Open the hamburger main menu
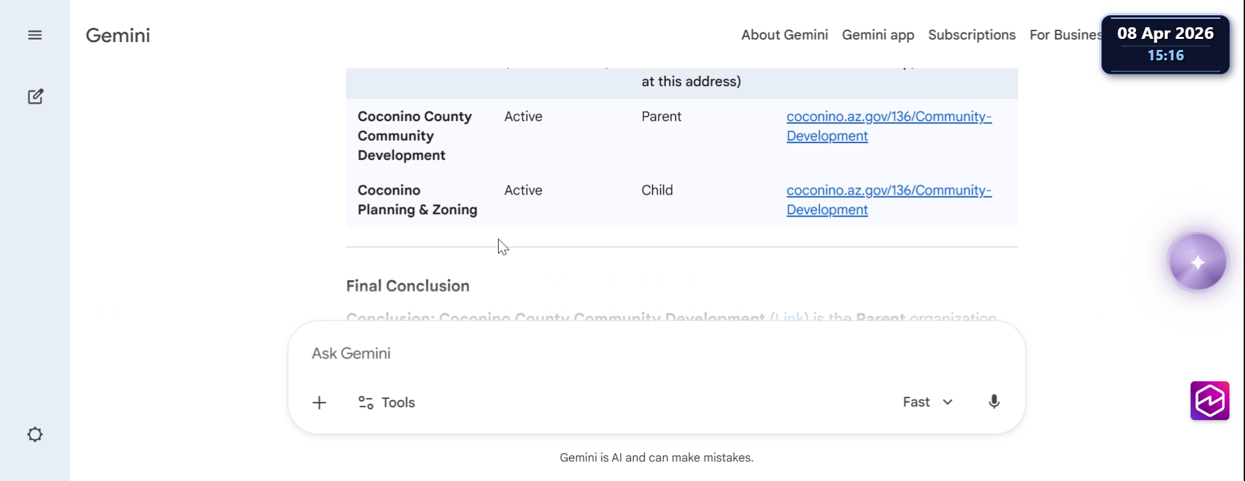 click(35, 35)
